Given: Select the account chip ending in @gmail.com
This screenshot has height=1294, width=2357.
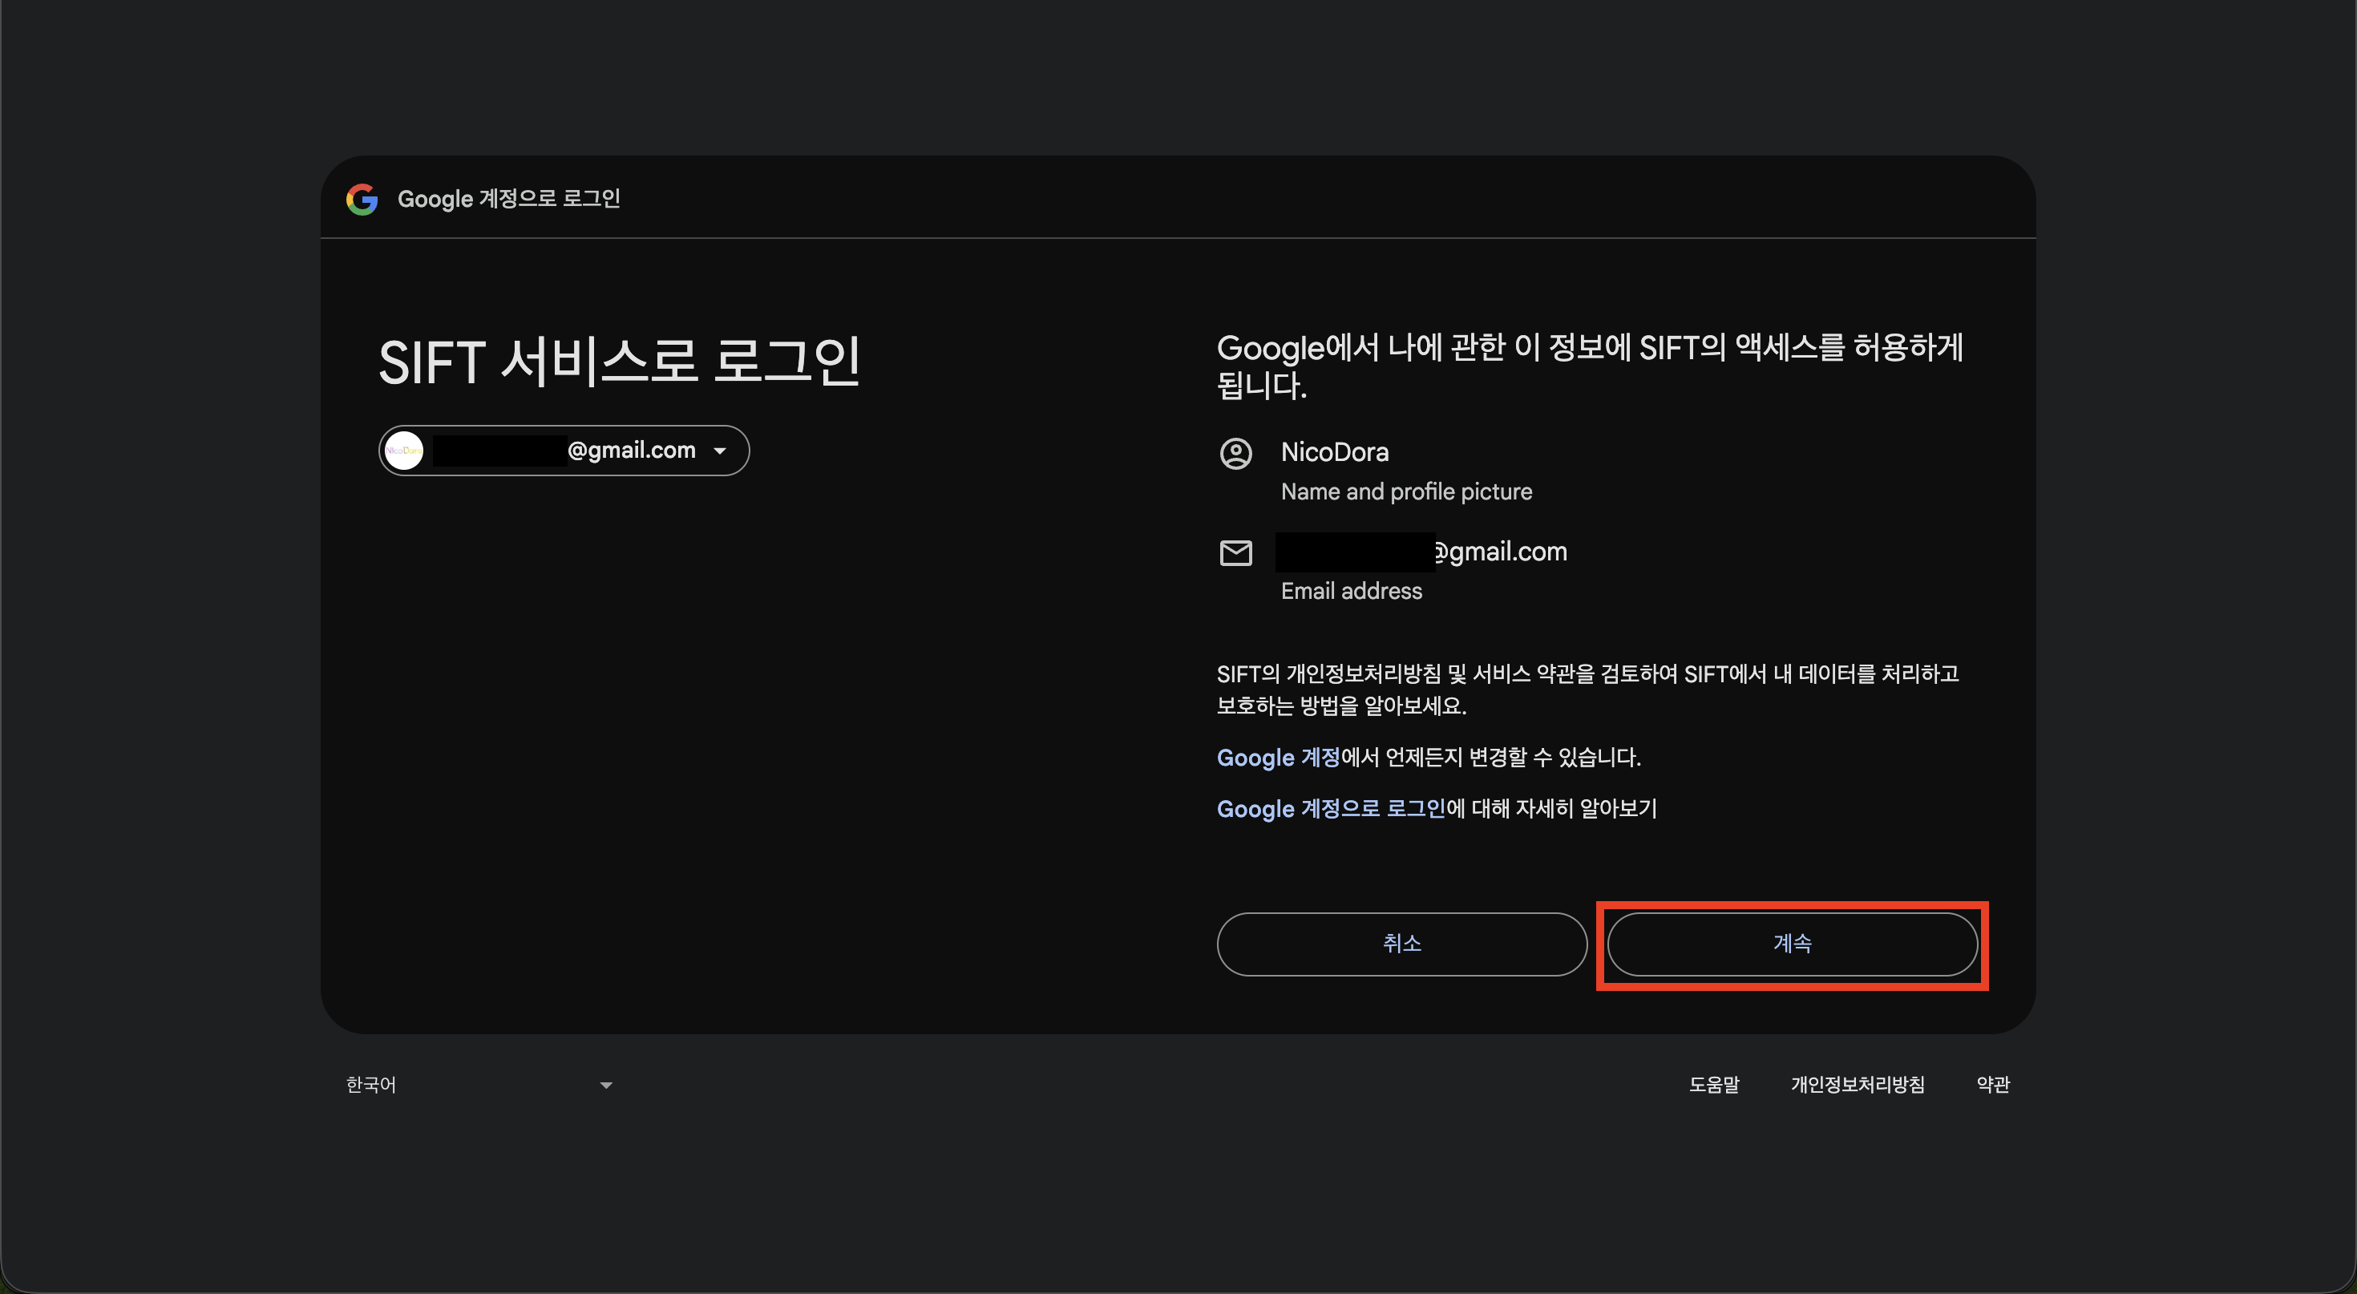Looking at the screenshot, I should pos(563,449).
